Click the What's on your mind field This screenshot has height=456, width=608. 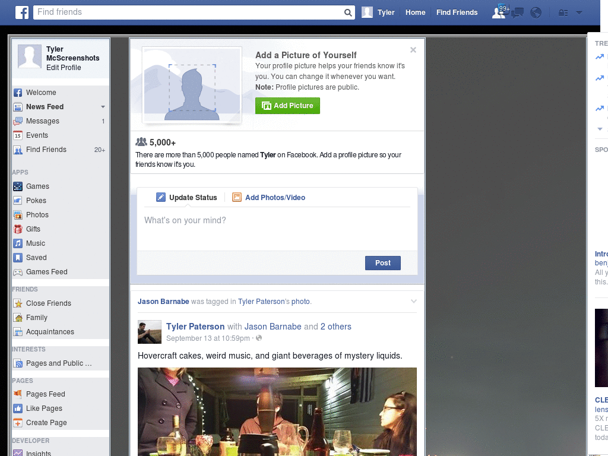tap(277, 229)
